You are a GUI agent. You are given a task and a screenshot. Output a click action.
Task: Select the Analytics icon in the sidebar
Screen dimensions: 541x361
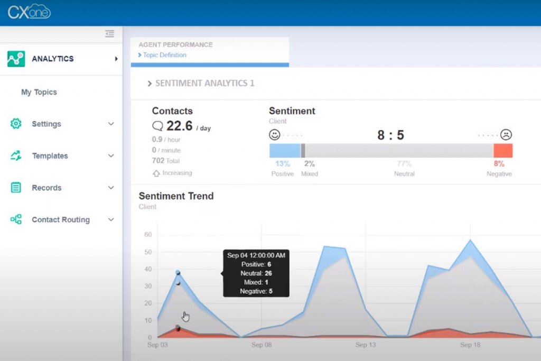[16, 59]
